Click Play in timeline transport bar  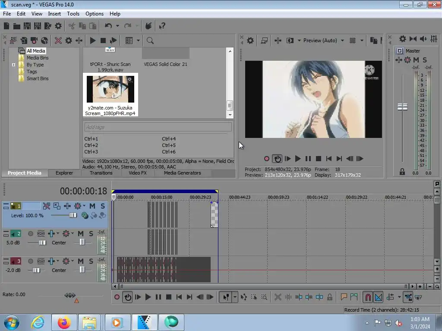tap(148, 297)
